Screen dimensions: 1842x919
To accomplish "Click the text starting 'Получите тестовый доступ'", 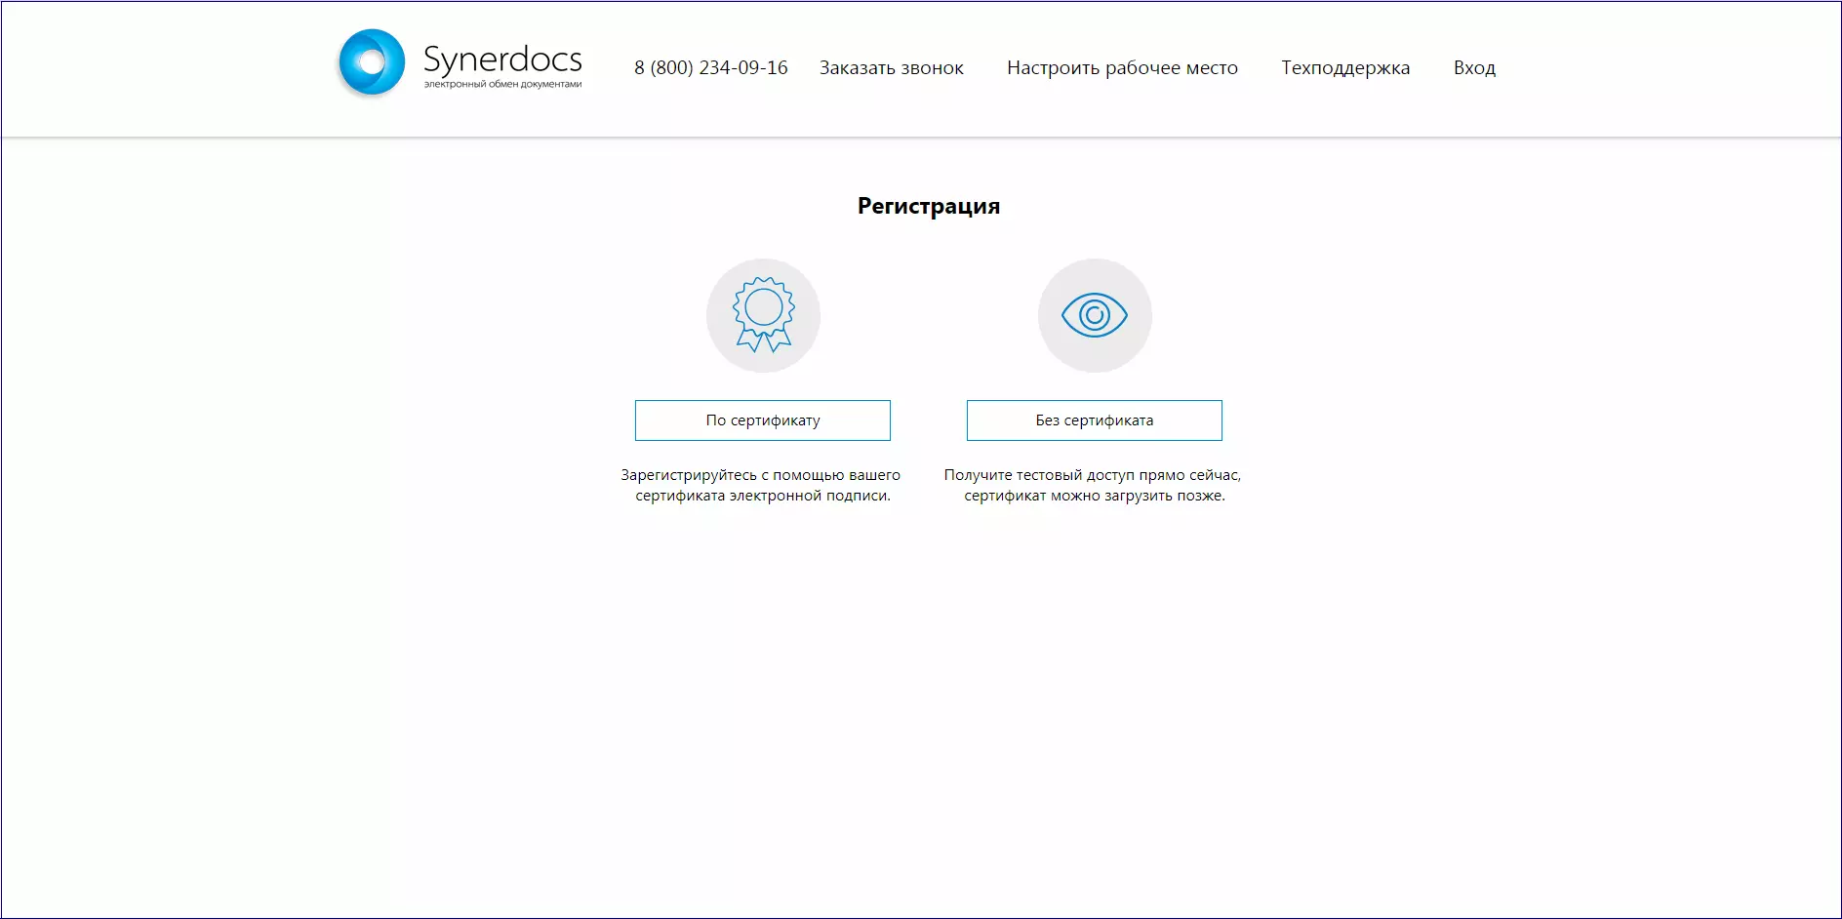I will (1094, 485).
